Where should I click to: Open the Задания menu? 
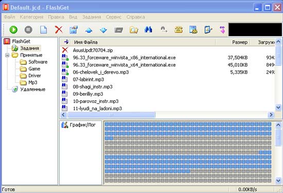(x=92, y=17)
